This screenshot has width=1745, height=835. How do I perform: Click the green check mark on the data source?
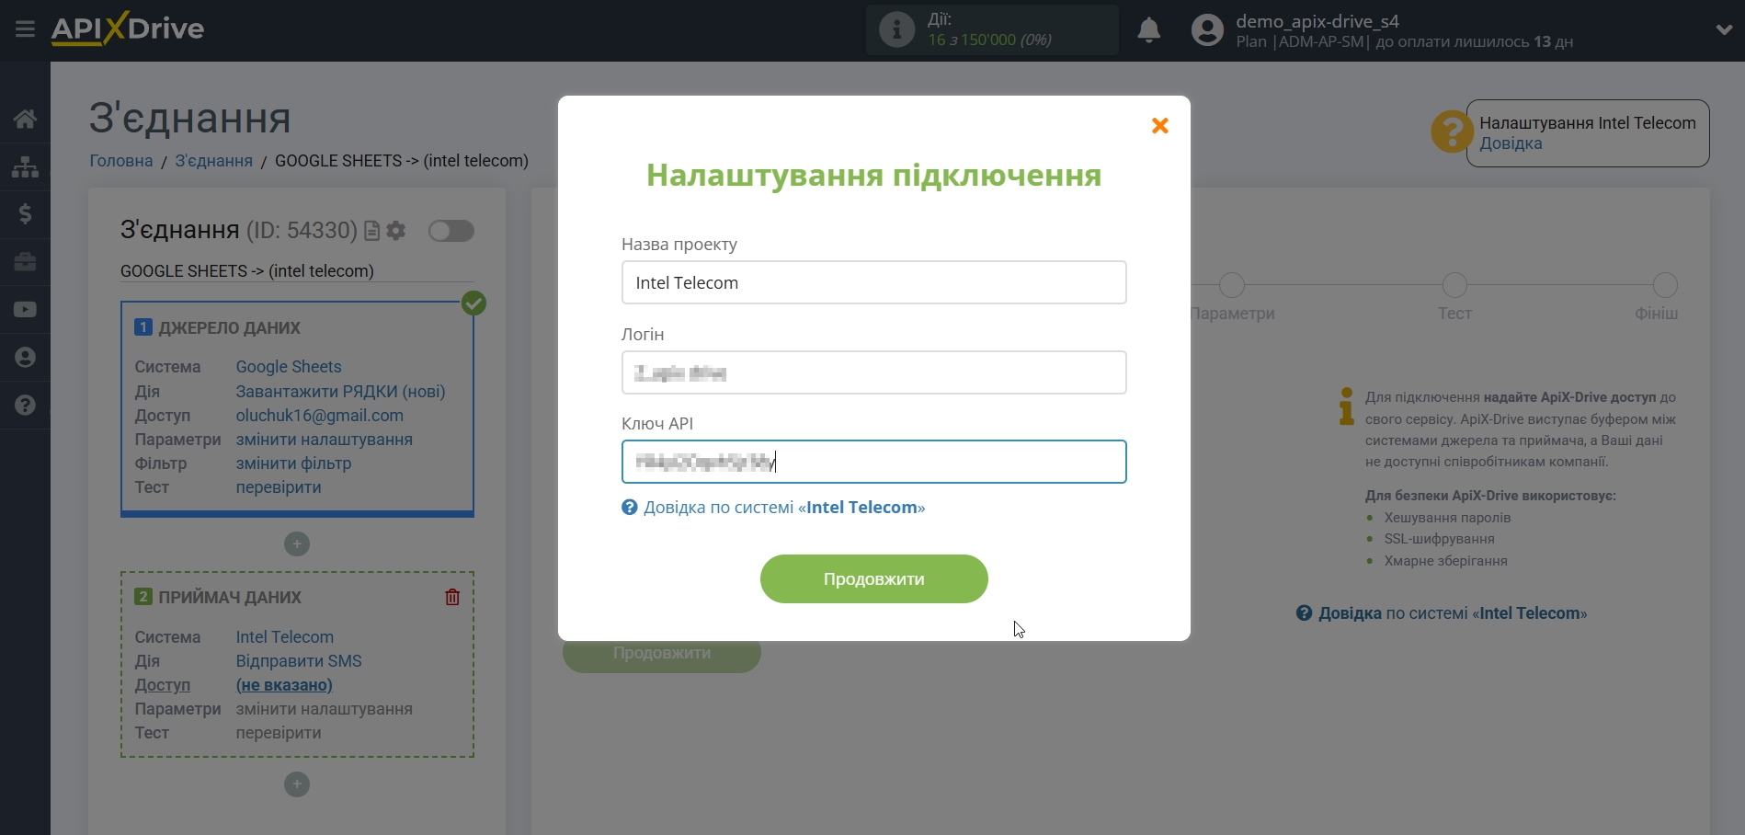(x=473, y=303)
